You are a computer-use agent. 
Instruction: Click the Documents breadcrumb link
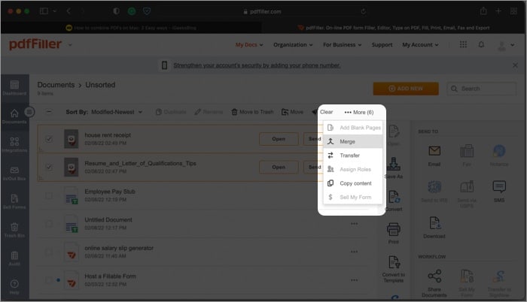(x=56, y=85)
